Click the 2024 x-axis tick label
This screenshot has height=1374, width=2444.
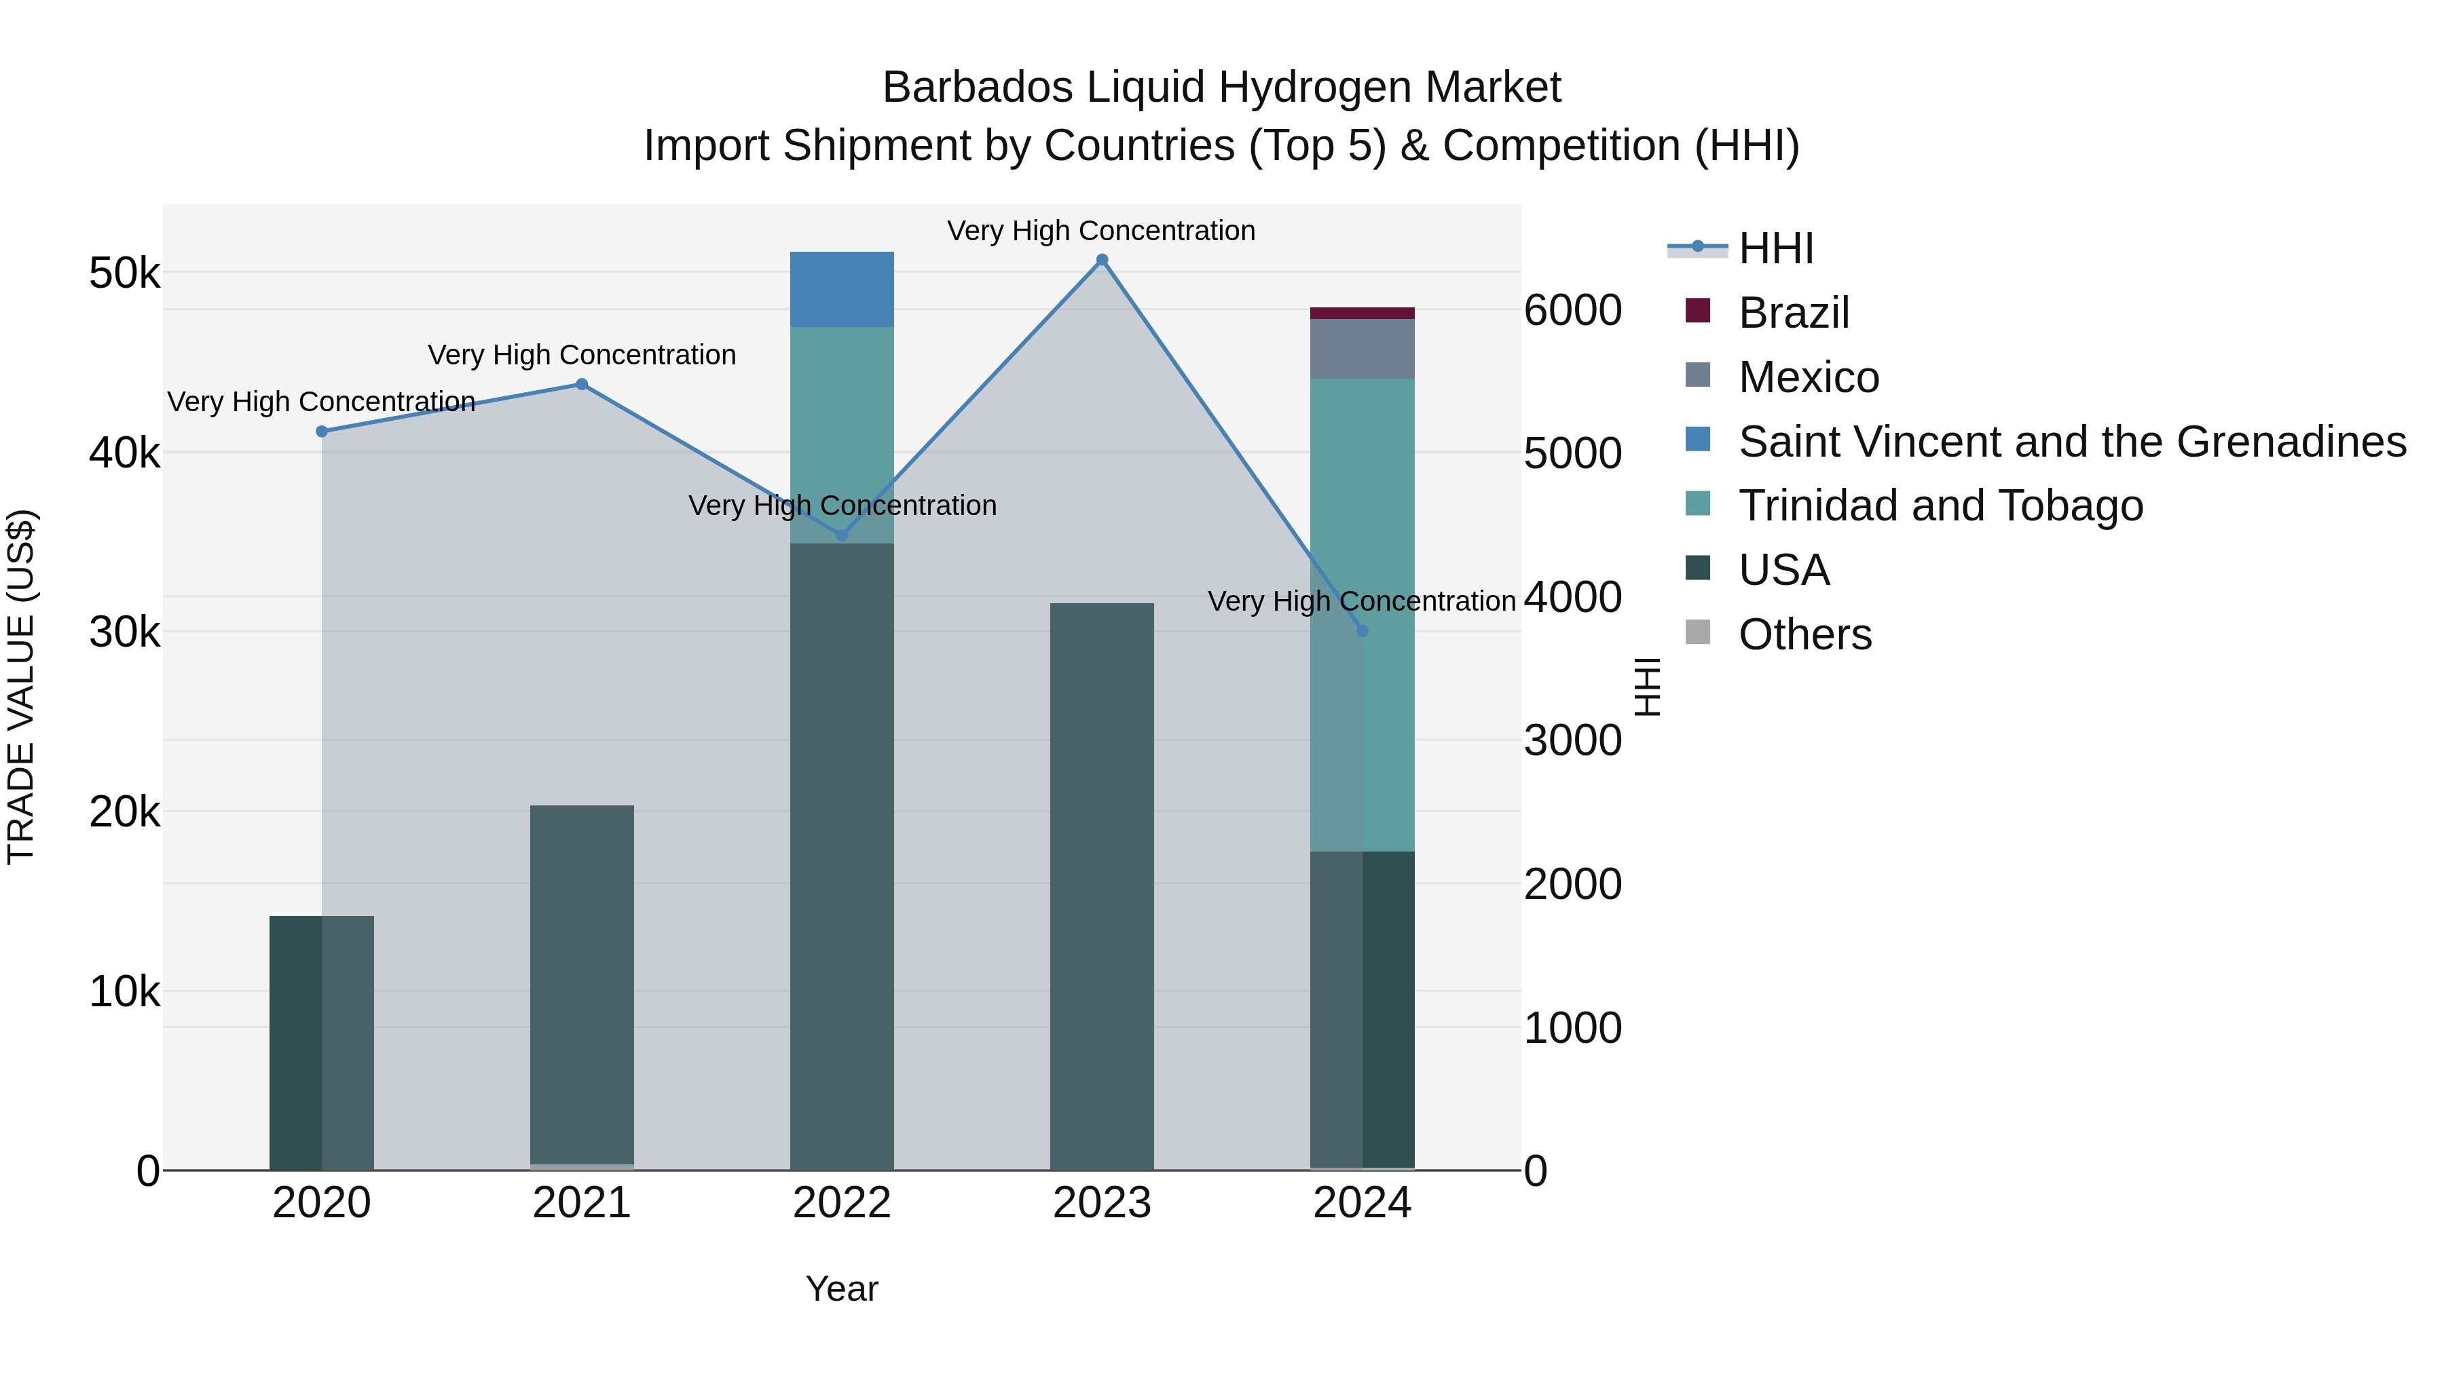(1363, 1203)
